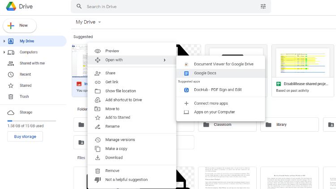This screenshot has width=336, height=189.
Task: Select Manage versions menu entry
Action: 132,140
